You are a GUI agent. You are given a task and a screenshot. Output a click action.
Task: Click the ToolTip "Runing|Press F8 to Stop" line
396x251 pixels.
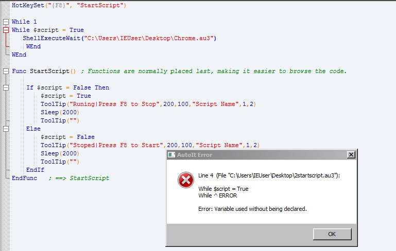click(148, 104)
